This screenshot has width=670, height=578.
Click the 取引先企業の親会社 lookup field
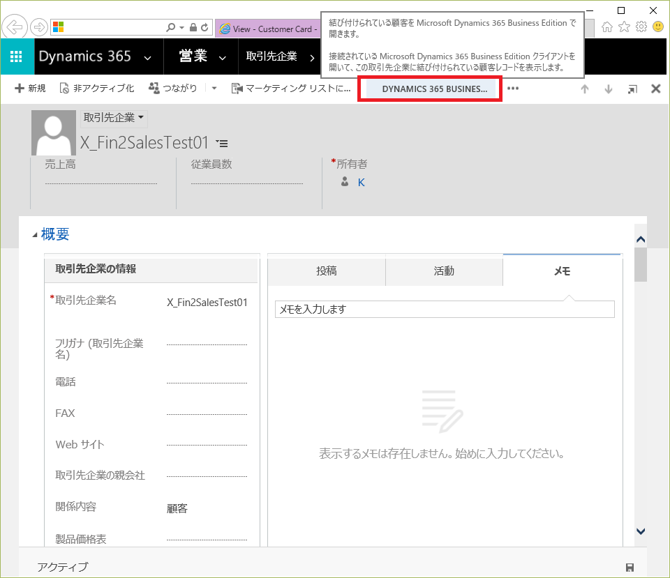pyautogui.click(x=207, y=476)
